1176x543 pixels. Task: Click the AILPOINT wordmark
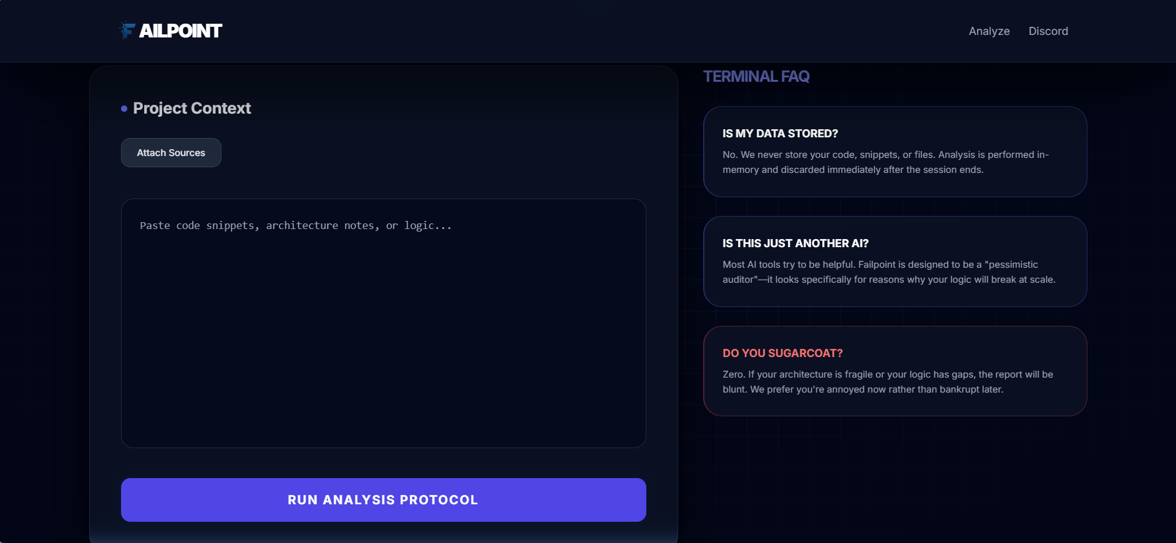click(179, 30)
